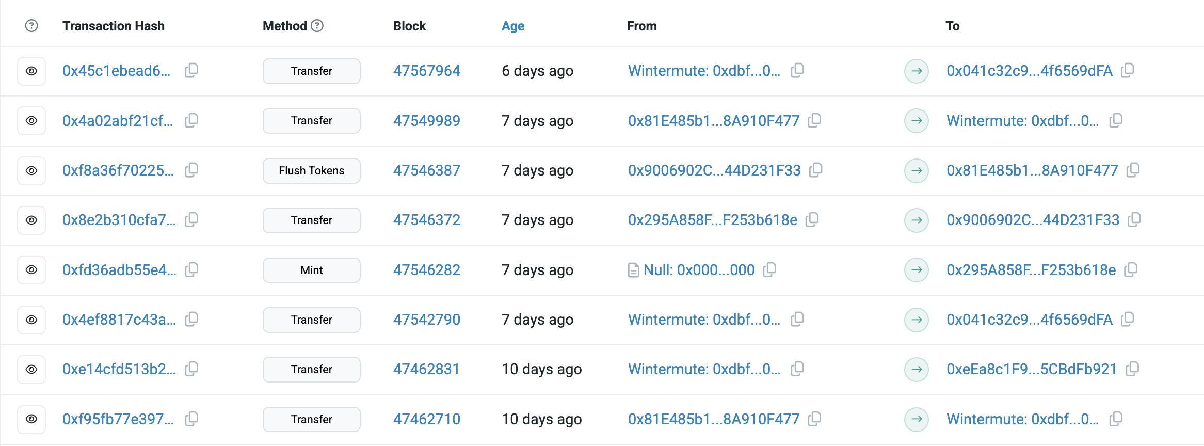The image size is (1204, 446).
Task: Click the green direction arrow on the Mint row
Action: tap(917, 270)
